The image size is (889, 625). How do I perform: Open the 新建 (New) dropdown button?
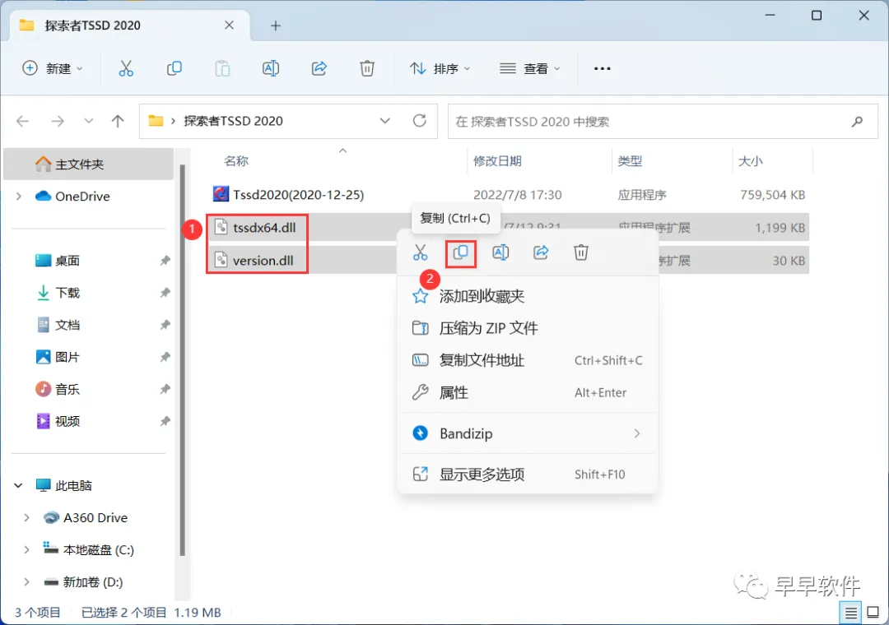pos(52,68)
